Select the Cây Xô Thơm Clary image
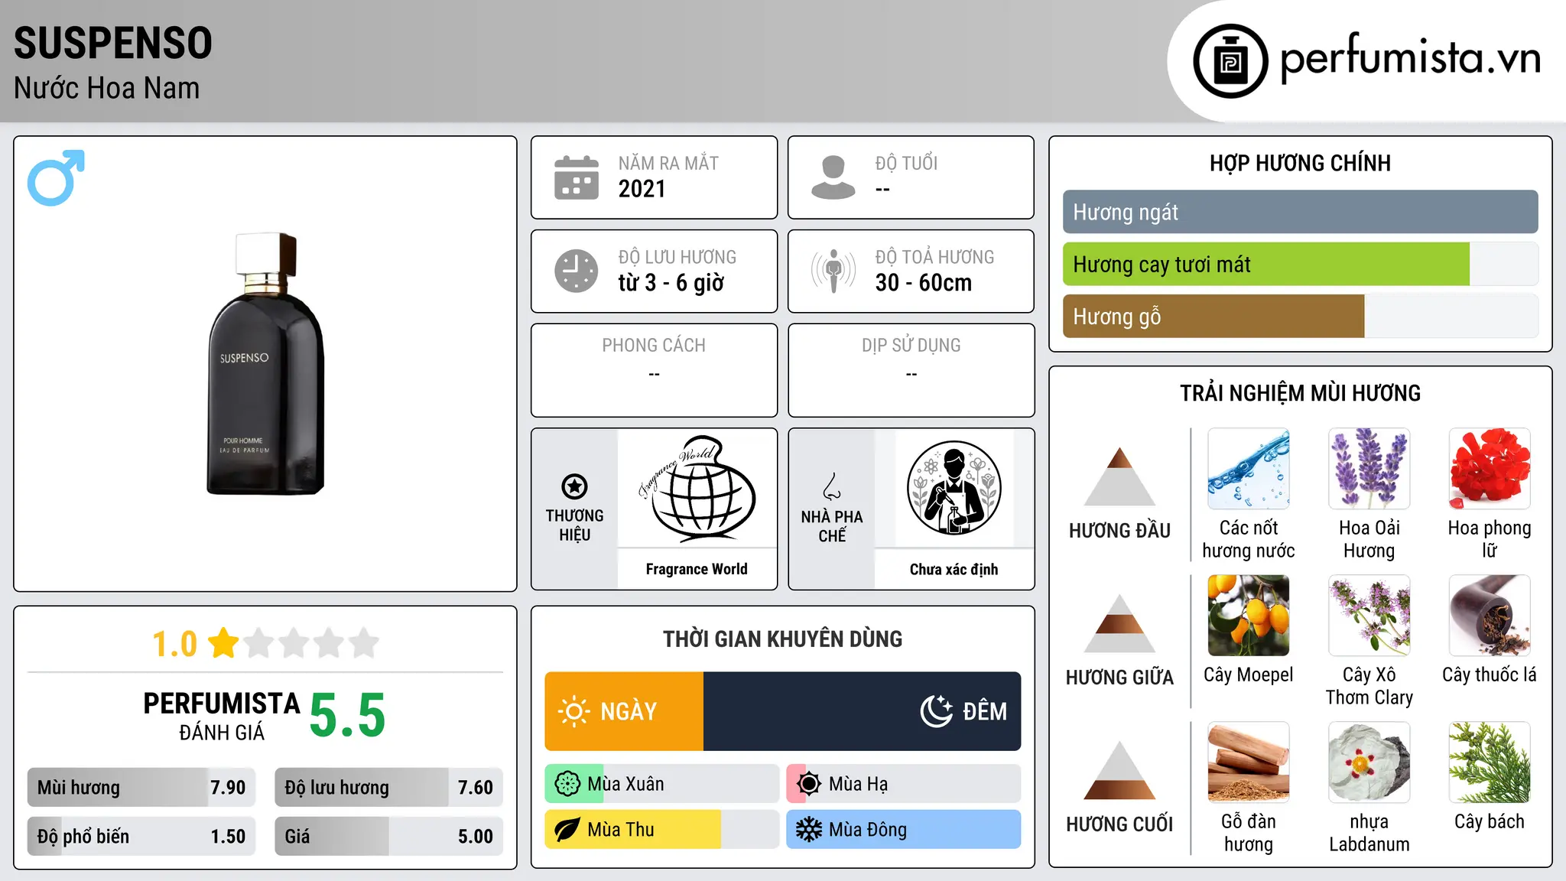 [1369, 616]
